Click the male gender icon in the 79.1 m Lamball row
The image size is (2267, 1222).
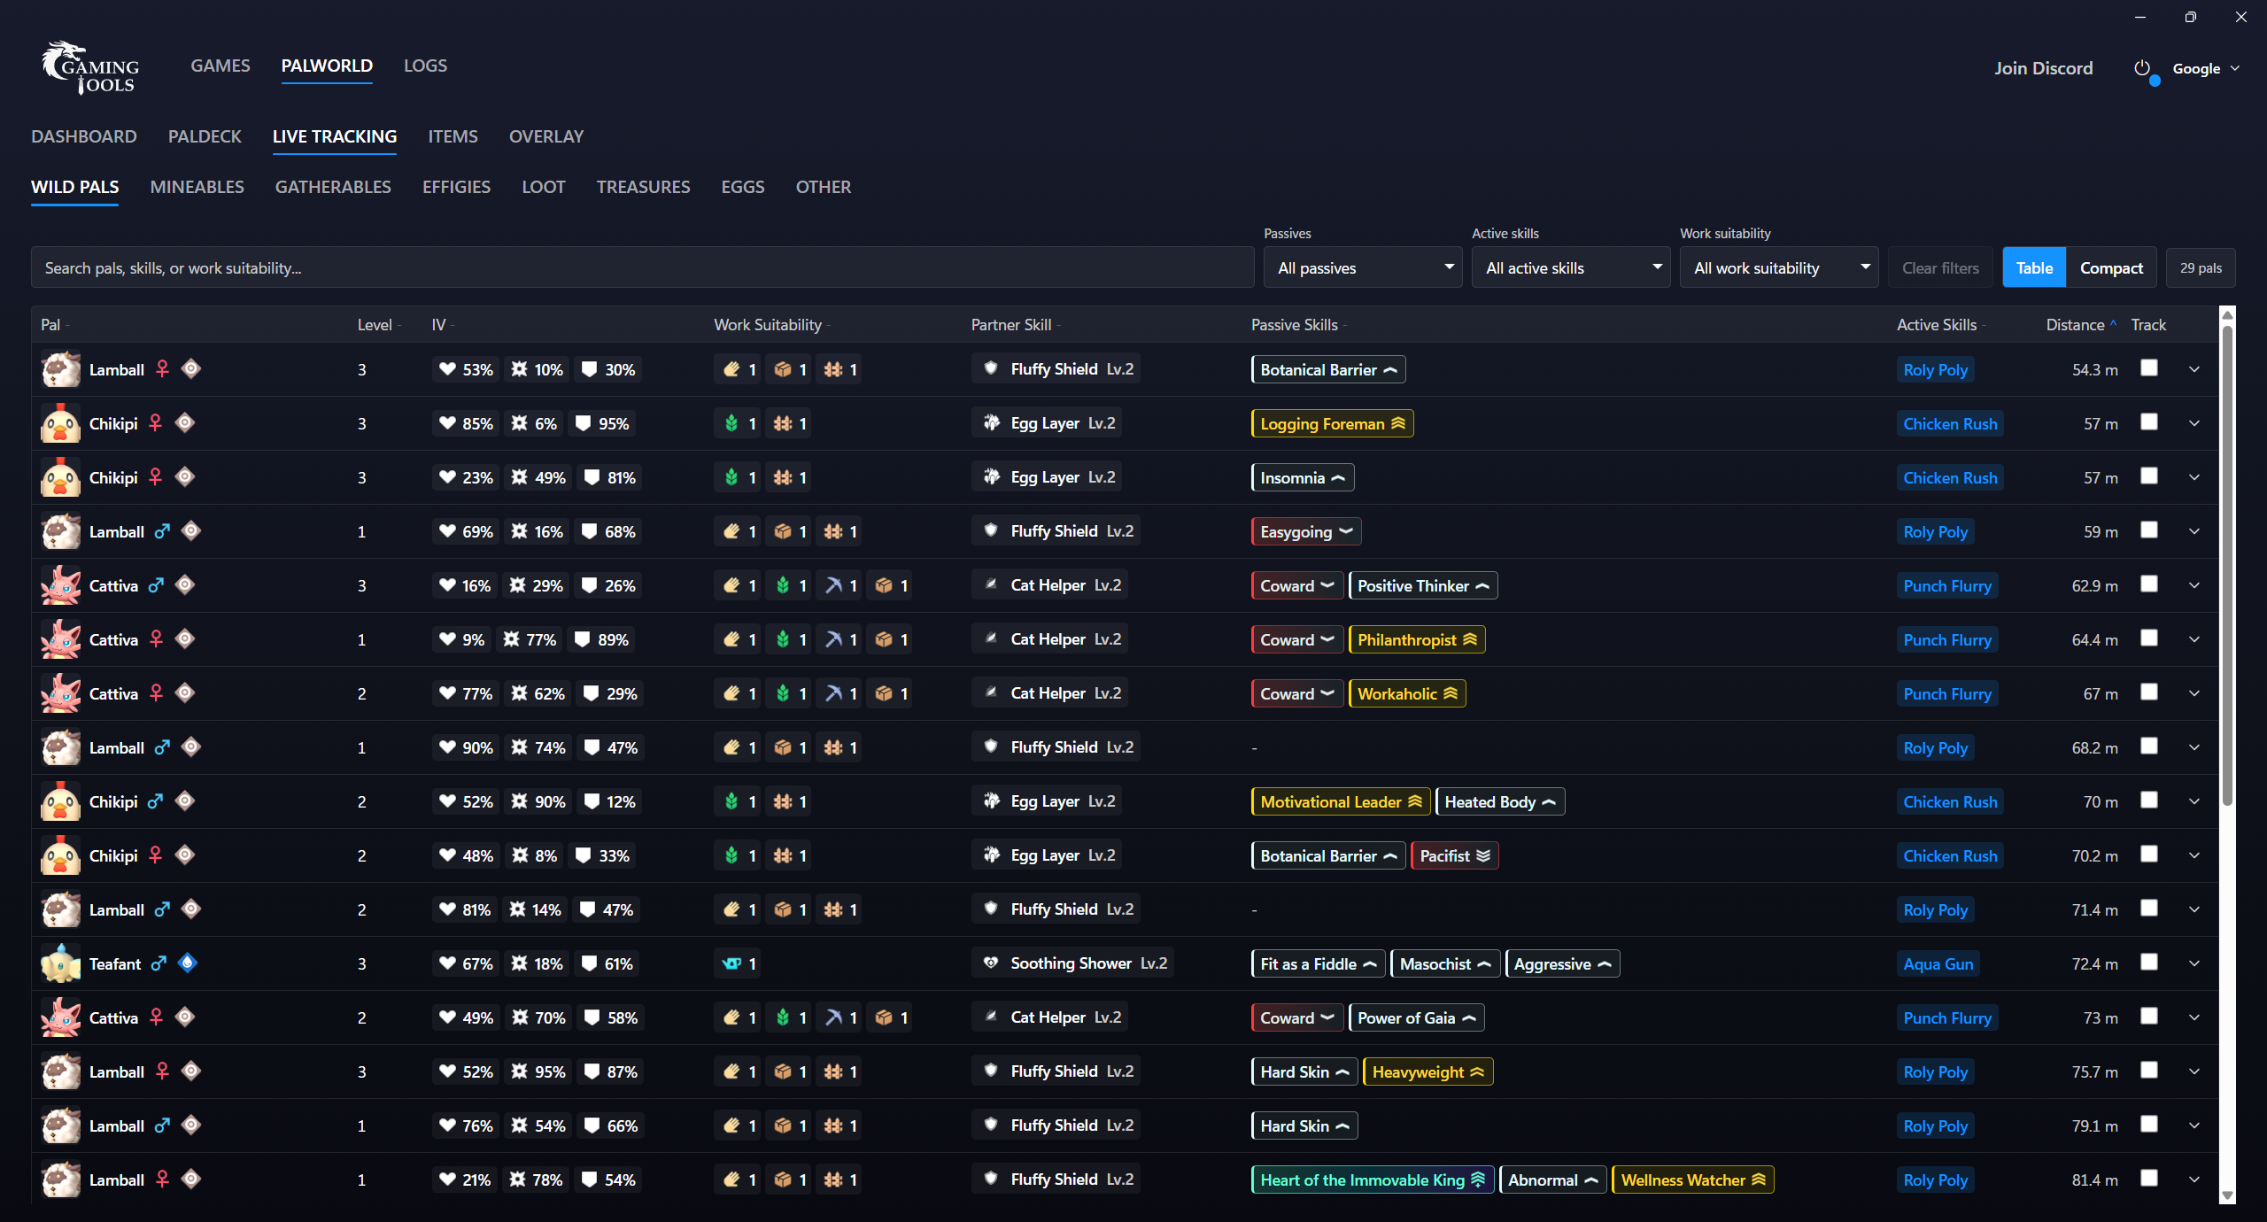pyautogui.click(x=162, y=1125)
